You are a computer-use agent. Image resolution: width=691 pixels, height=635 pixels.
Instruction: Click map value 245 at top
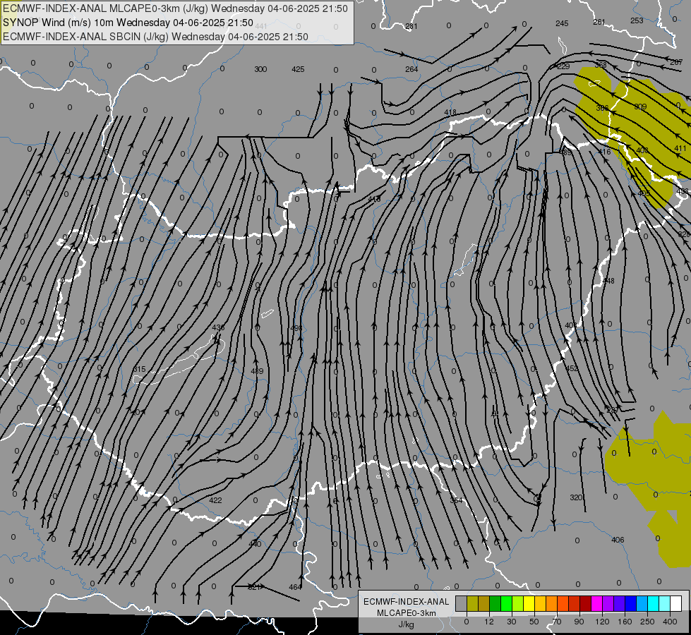[562, 23]
